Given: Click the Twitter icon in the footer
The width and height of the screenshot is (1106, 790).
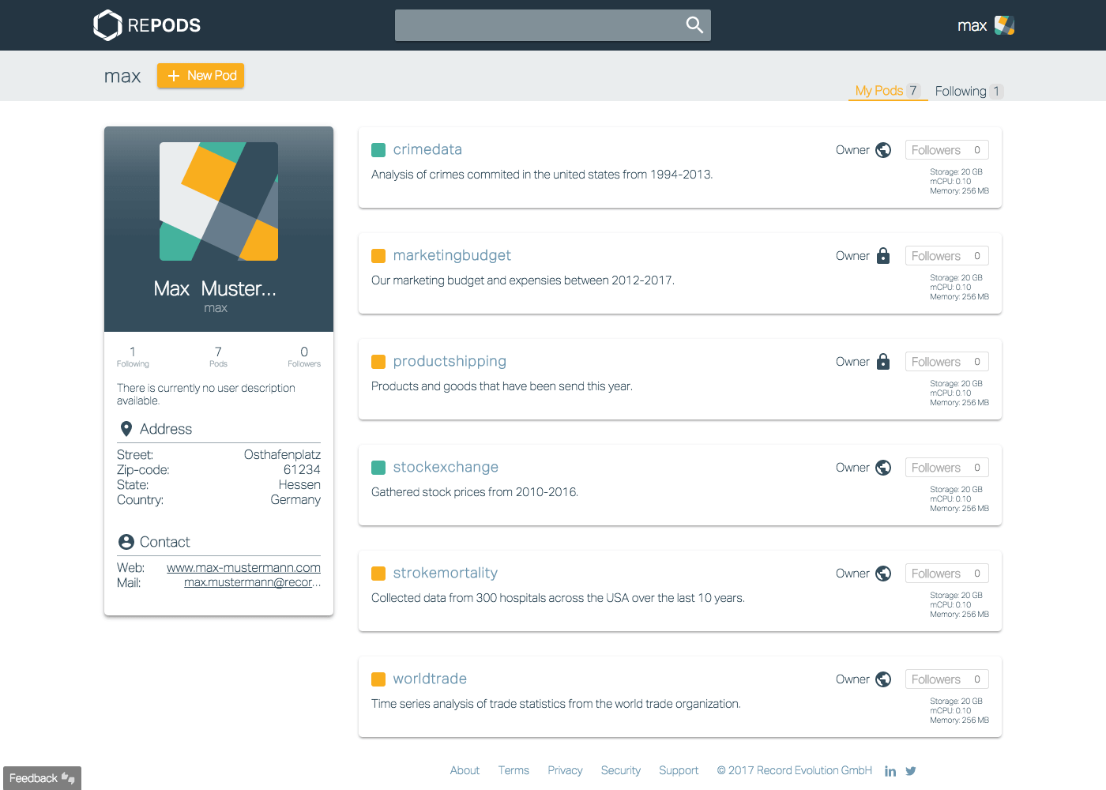Looking at the screenshot, I should [911, 770].
